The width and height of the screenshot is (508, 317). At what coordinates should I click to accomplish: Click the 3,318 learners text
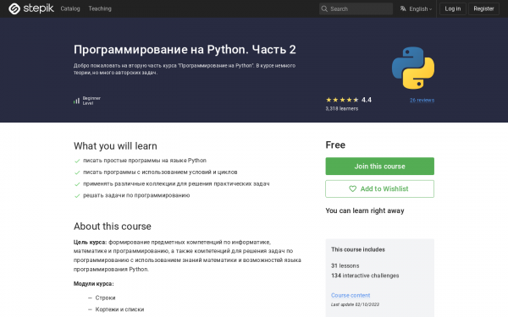(x=342, y=109)
